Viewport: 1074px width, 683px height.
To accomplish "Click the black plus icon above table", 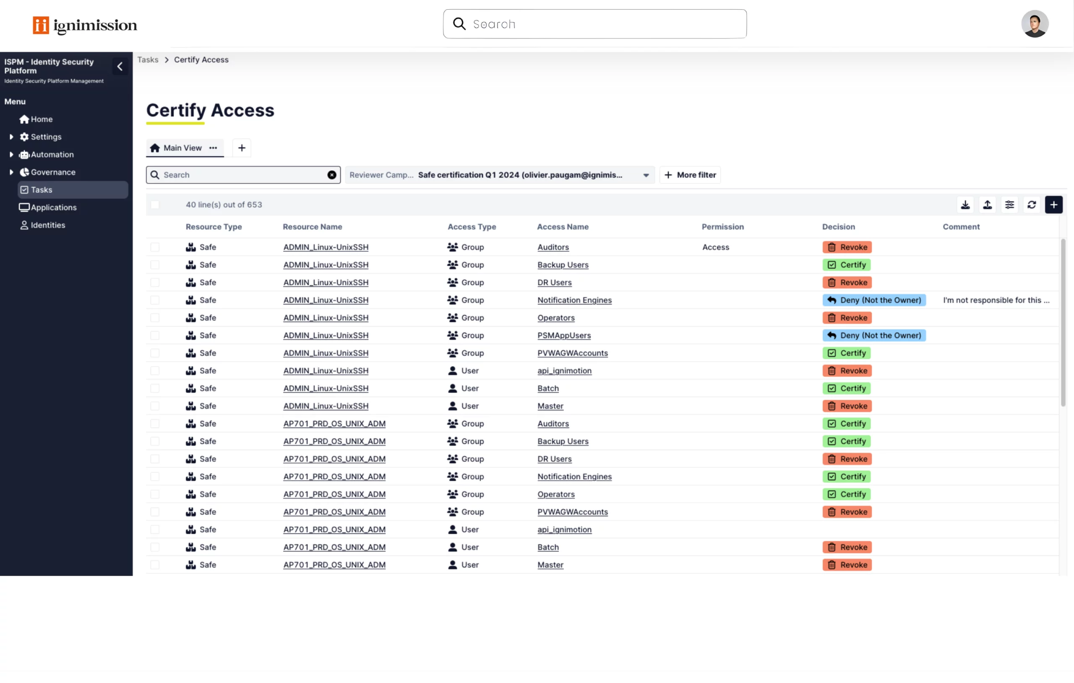I will coord(1053,205).
